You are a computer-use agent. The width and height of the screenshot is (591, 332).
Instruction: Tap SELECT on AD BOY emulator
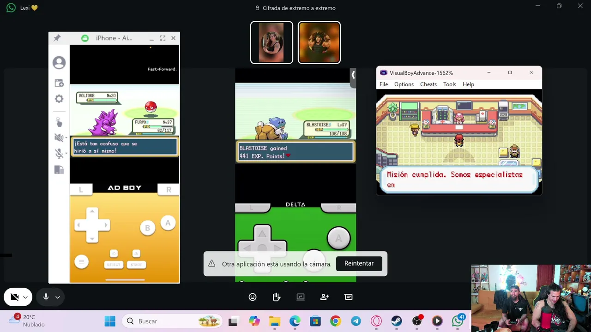tap(114, 265)
